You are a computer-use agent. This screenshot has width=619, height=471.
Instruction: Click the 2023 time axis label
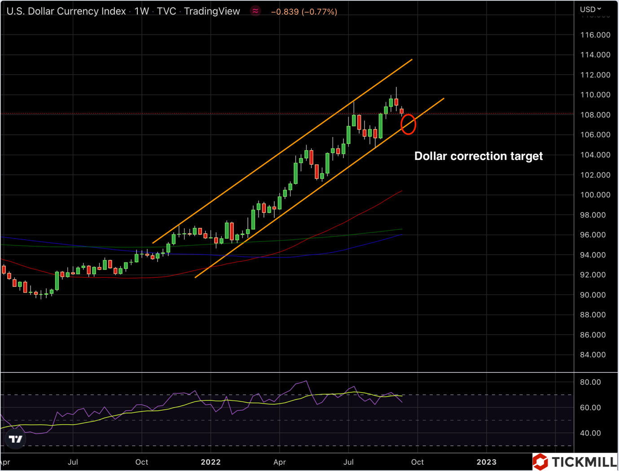click(487, 462)
